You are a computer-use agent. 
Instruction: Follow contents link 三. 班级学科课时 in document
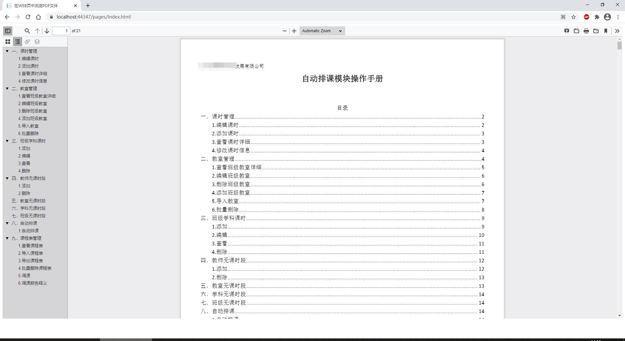[x=342, y=218]
